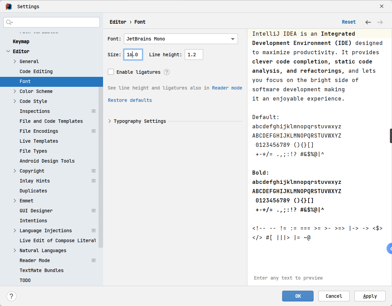
Task: Click the Cancel button
Action: pos(334,296)
